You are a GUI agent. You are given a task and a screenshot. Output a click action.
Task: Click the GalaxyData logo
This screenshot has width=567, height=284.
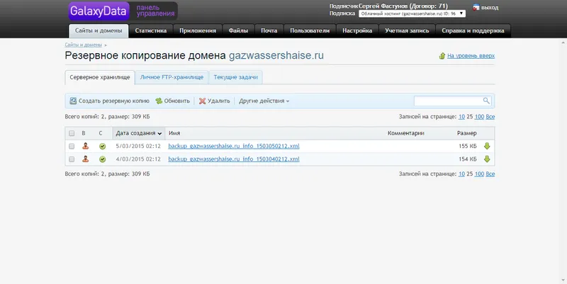point(99,11)
